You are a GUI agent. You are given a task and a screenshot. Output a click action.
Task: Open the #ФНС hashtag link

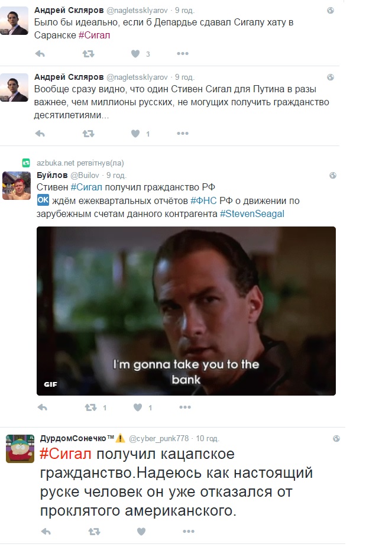(x=203, y=201)
